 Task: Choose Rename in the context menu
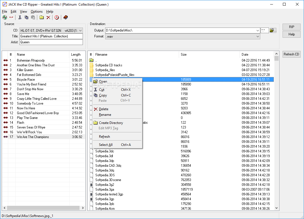coord(118,115)
